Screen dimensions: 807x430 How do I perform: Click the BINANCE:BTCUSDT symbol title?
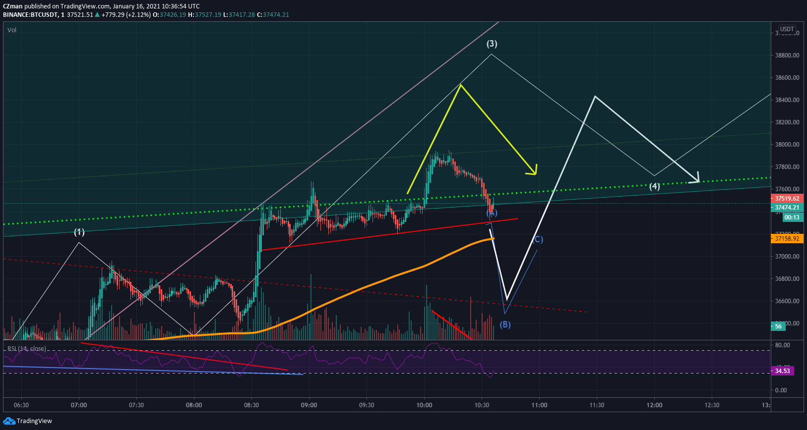coord(29,15)
